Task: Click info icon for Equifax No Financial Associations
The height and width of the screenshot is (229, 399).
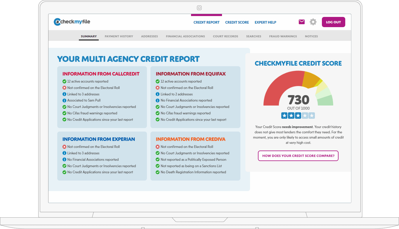Action: click(x=158, y=100)
